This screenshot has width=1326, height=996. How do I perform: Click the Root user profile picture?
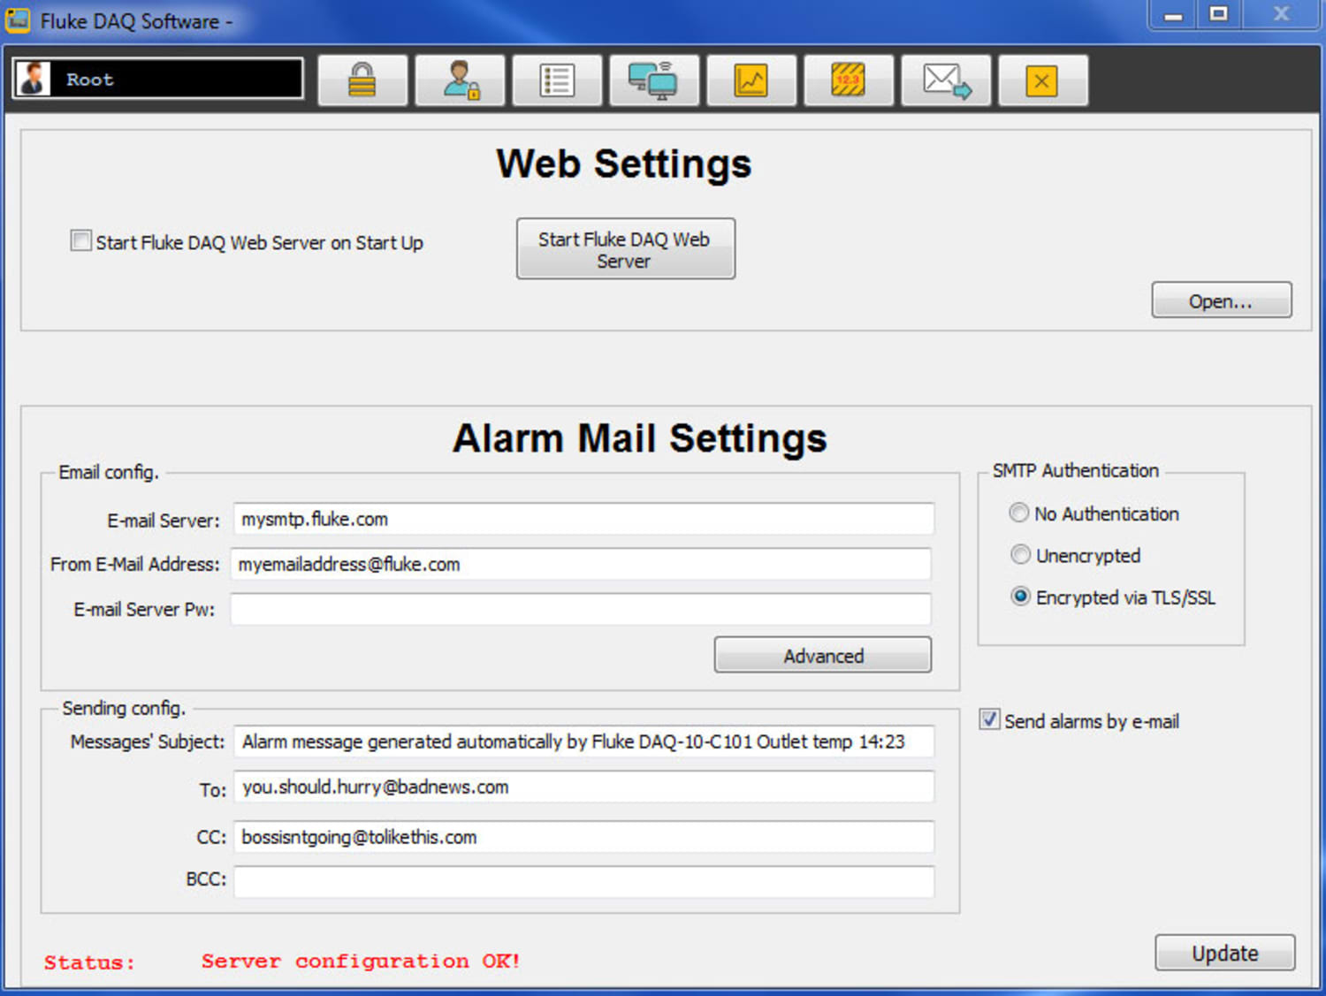(x=33, y=79)
